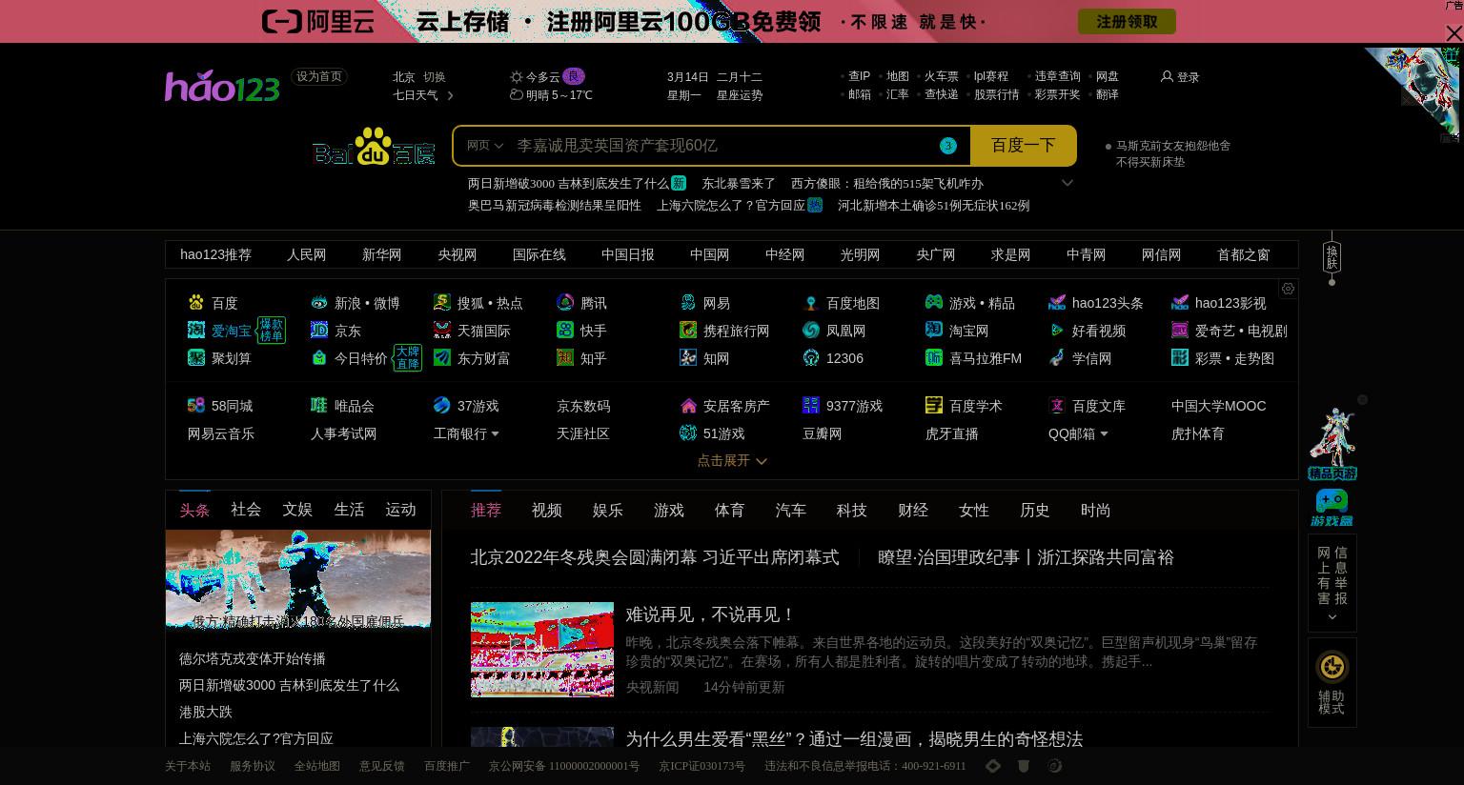Click the Baidu site icon in the grid
This screenshot has height=785, width=1464.
[x=196, y=303]
